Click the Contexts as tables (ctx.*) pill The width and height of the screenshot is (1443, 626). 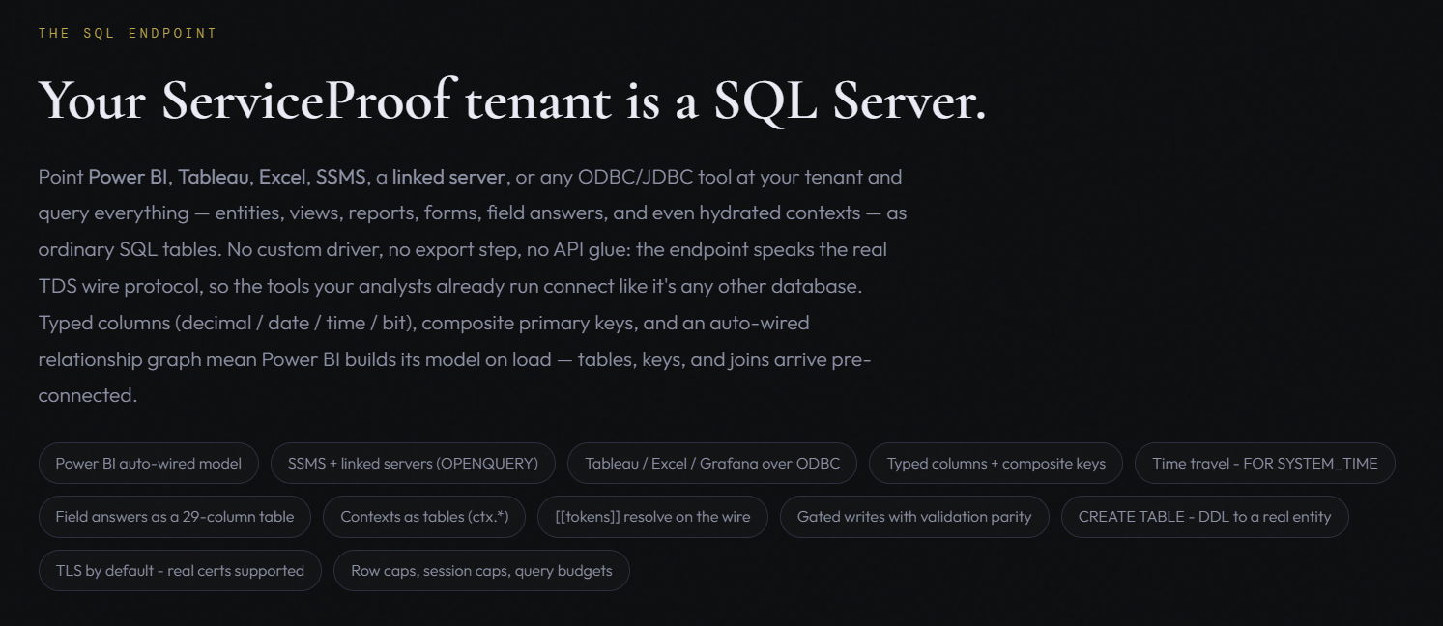tap(424, 517)
